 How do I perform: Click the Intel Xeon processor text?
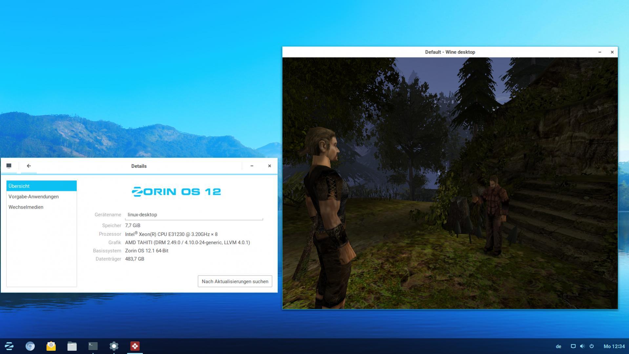coord(171,234)
